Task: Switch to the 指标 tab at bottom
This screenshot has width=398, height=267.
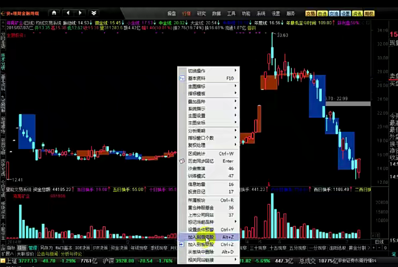Action: click(11, 248)
